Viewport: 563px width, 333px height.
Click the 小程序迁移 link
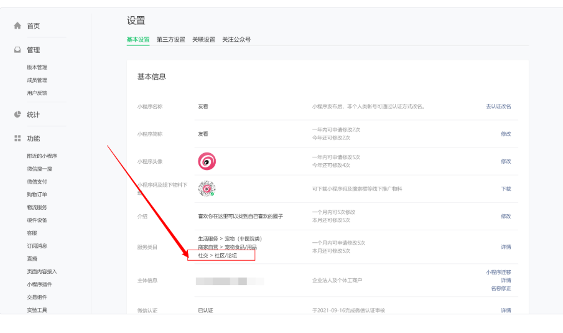498,272
